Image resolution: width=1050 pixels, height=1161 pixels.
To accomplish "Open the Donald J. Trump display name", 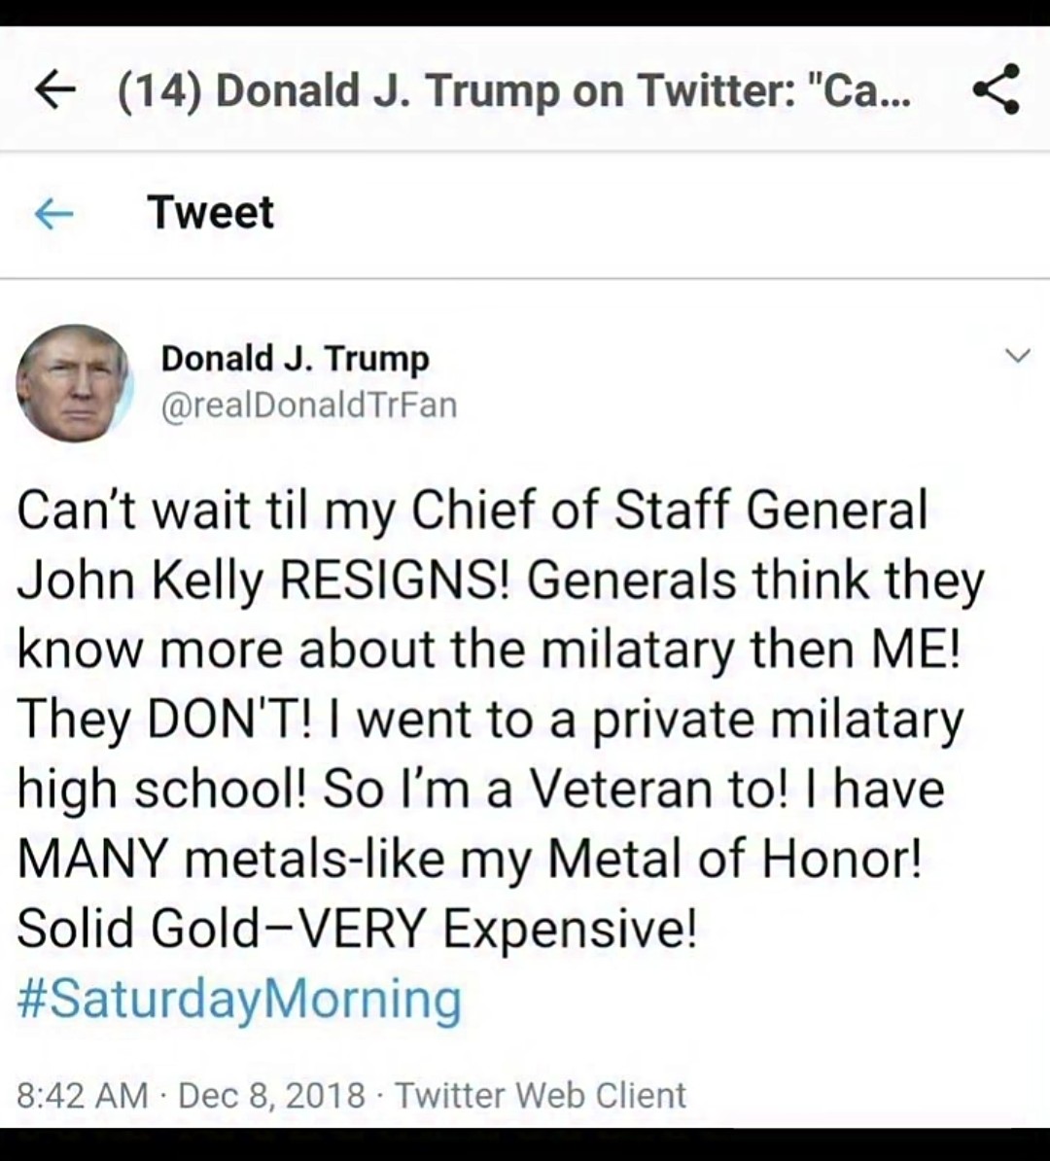I will point(295,359).
